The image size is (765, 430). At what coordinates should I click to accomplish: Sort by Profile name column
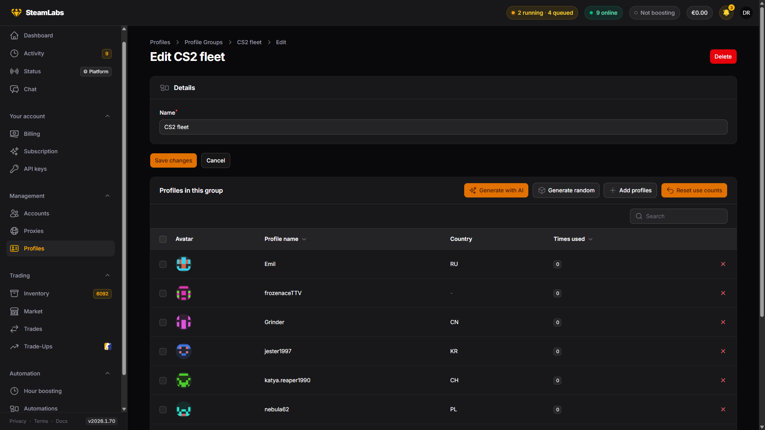(x=285, y=239)
